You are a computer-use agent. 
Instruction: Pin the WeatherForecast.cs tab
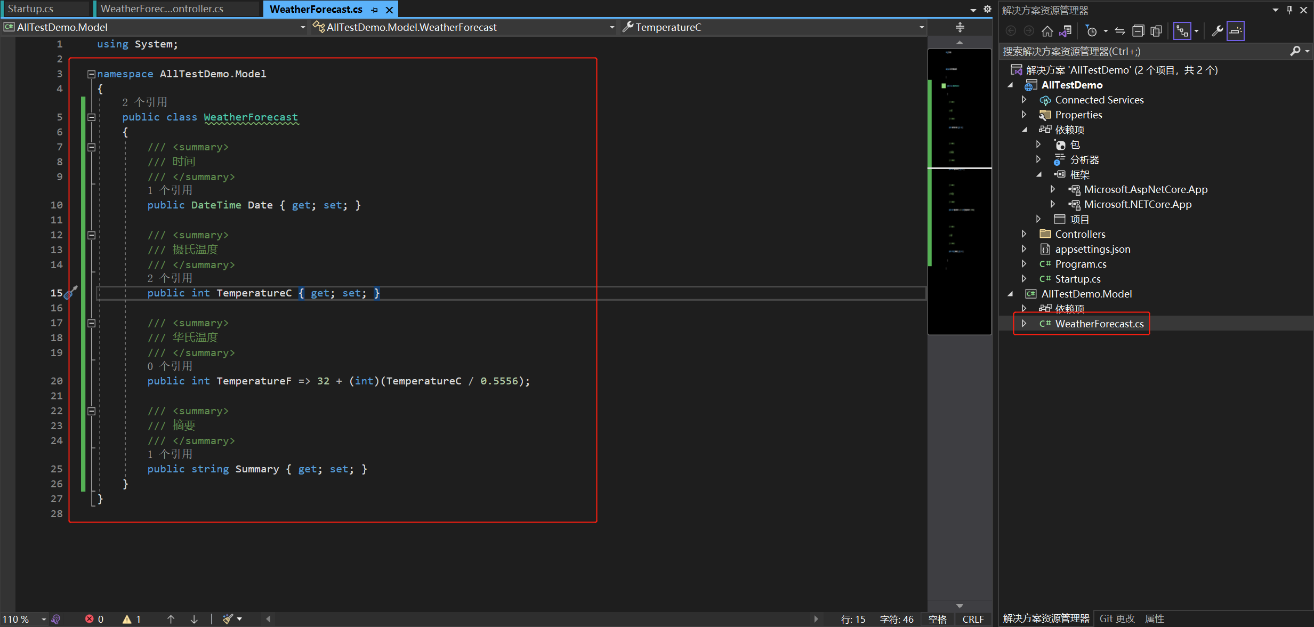click(375, 10)
